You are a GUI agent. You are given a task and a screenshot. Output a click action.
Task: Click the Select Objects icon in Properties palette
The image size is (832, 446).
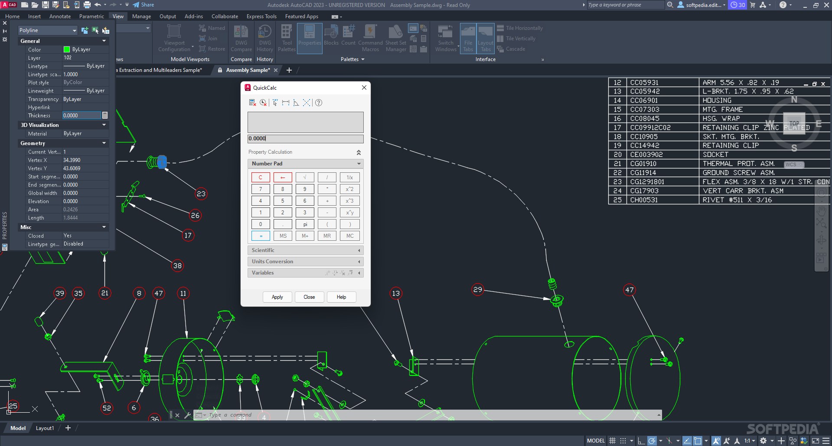click(95, 30)
